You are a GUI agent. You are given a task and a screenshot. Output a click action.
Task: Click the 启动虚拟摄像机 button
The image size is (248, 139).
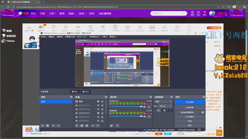pos(187,112)
